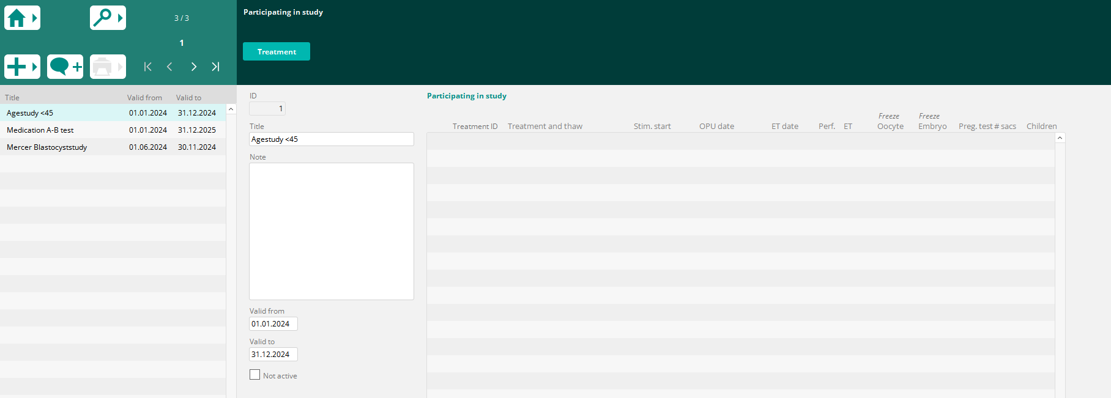Image resolution: width=1111 pixels, height=398 pixels.
Task: Click the Title column header in list
Action: pyautogui.click(x=12, y=98)
